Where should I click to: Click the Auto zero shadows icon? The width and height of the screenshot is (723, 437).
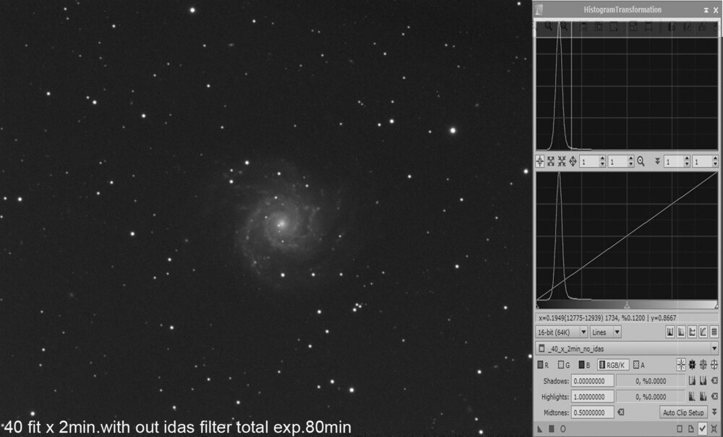click(x=692, y=381)
